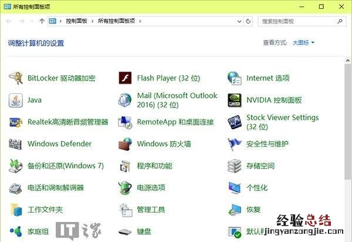352x242 pixels.
Task: Click the 控制面板 breadcrumb segment
Action: [x=76, y=21]
